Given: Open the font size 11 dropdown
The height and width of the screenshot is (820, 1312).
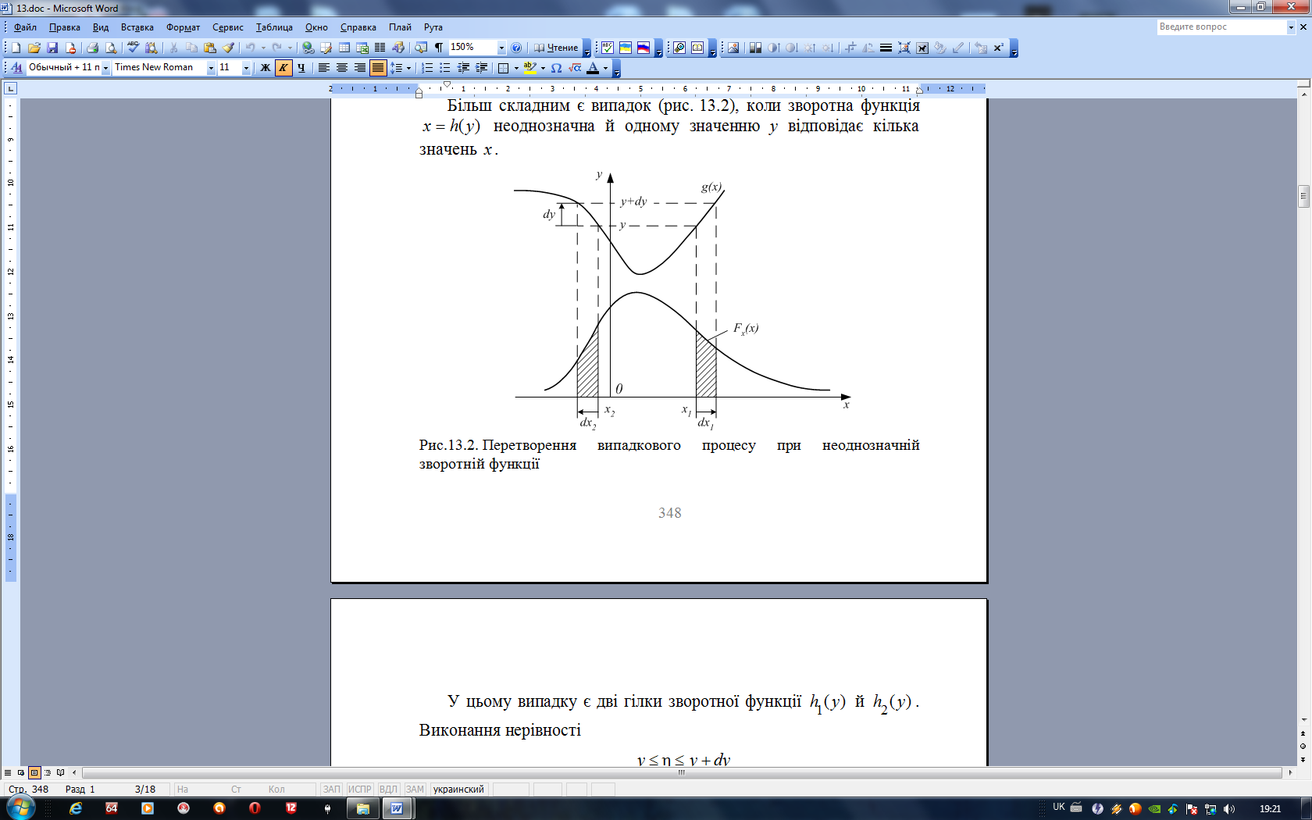Looking at the screenshot, I should (x=246, y=68).
